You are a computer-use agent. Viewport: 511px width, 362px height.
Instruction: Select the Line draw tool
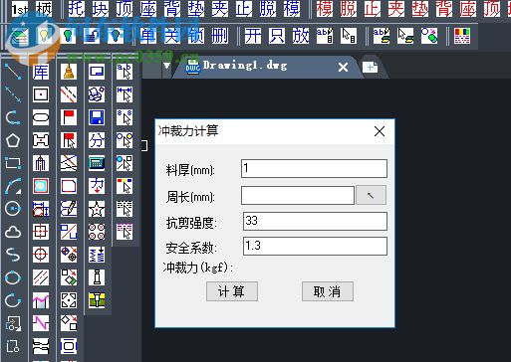13,72
